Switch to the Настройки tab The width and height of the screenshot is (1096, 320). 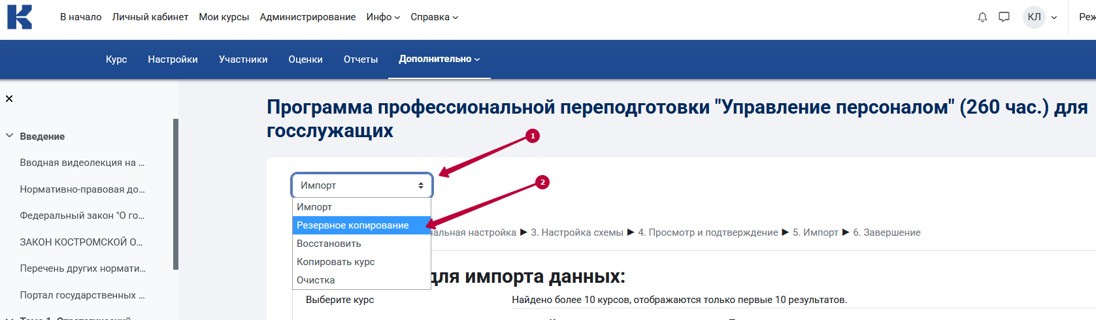click(x=173, y=59)
